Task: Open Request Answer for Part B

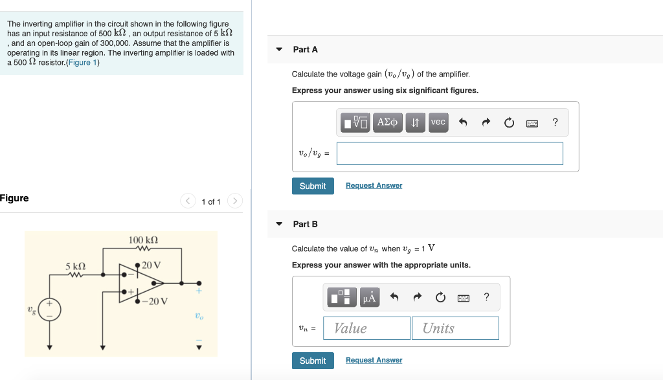Action: tap(374, 360)
